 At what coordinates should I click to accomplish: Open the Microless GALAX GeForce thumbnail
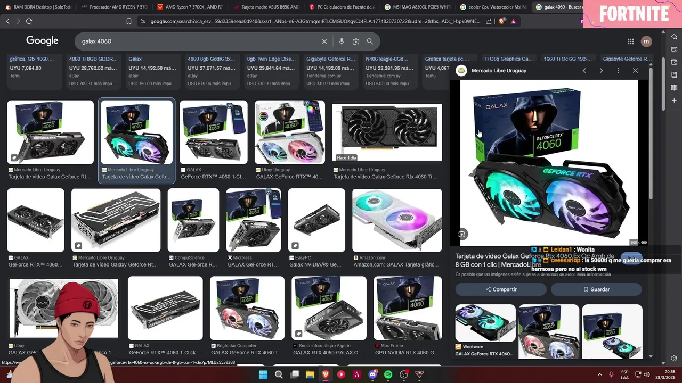click(x=254, y=220)
